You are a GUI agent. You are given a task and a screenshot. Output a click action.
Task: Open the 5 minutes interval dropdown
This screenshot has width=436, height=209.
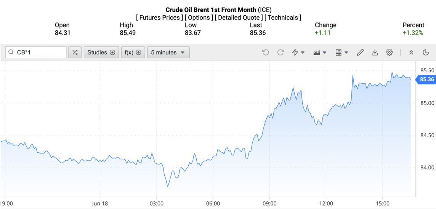pos(168,53)
